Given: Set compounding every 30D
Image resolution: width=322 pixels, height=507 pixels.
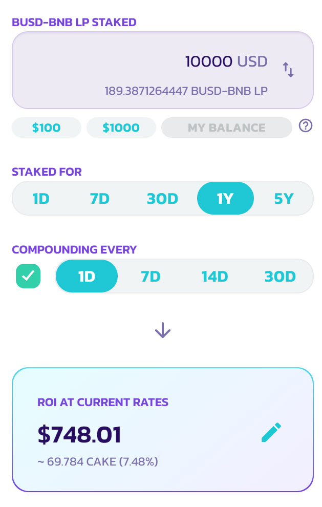Looking at the screenshot, I should (280, 276).
